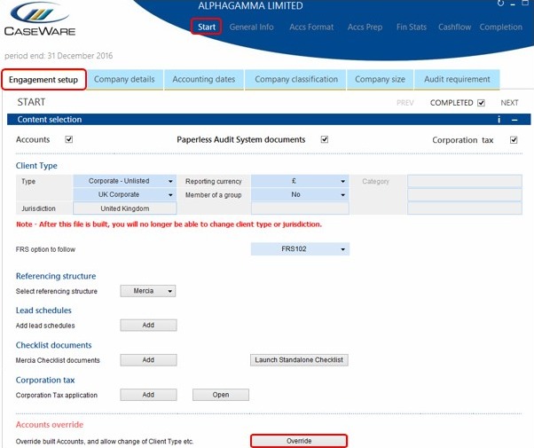
Task: Open the Accs Format menu
Action: (310, 27)
